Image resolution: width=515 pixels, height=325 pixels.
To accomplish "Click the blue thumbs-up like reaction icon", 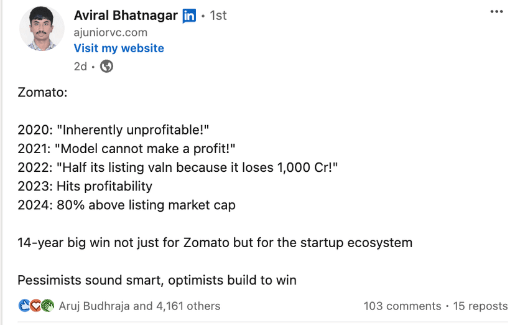I will point(24,306).
